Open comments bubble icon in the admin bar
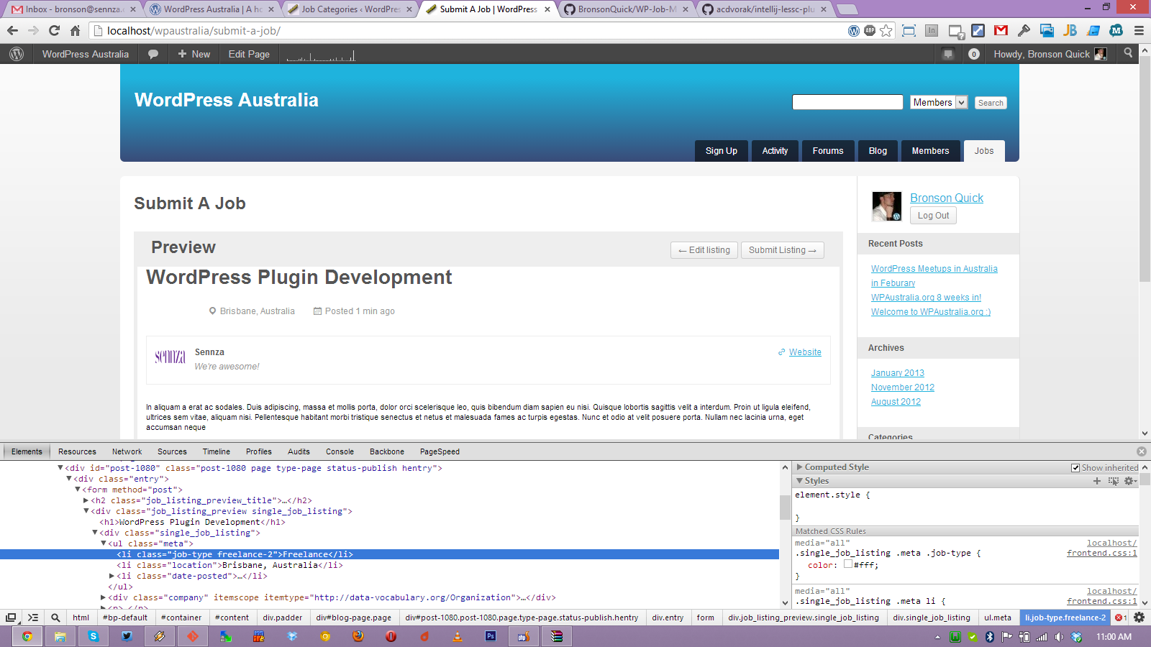This screenshot has height=647, width=1151. (153, 54)
